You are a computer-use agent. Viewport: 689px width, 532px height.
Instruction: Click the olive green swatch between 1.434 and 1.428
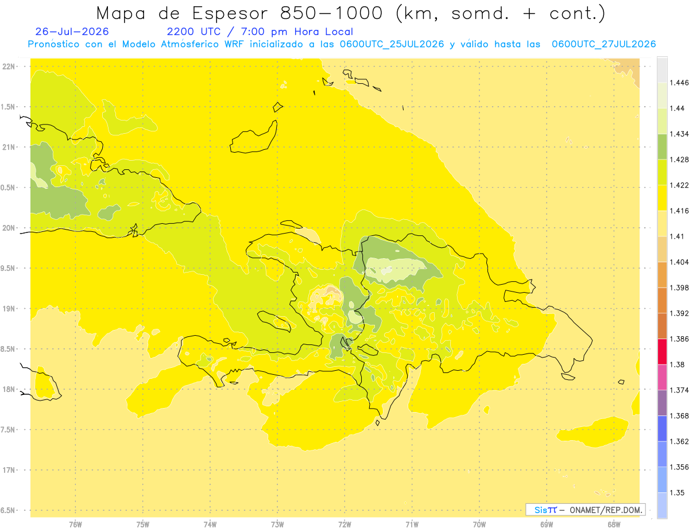(662, 147)
